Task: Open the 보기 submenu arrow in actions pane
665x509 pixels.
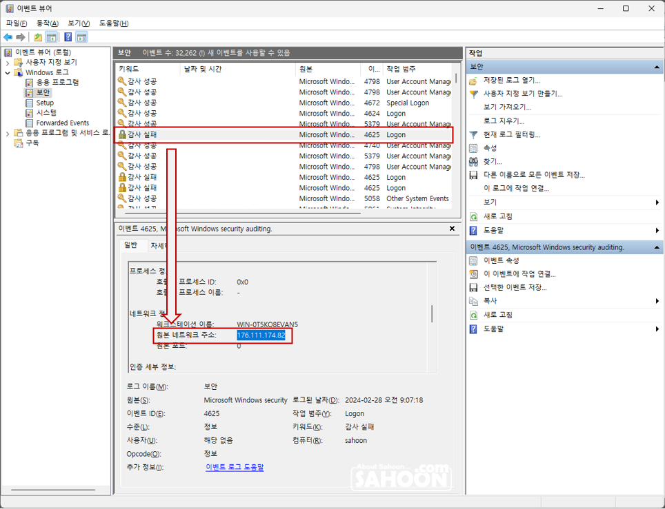Action: [657, 202]
